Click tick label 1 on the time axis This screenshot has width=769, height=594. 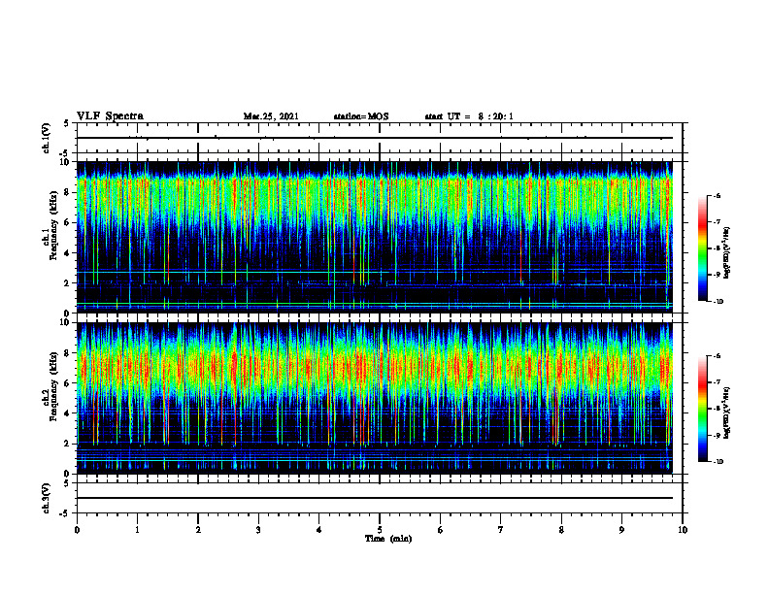137,530
